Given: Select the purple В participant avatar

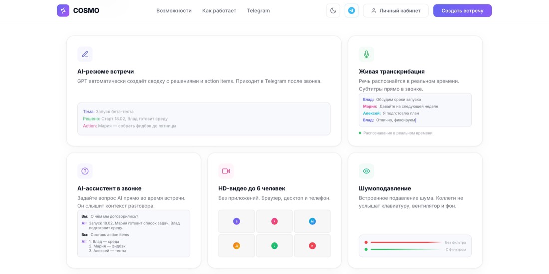Looking at the screenshot, I should 237,221.
